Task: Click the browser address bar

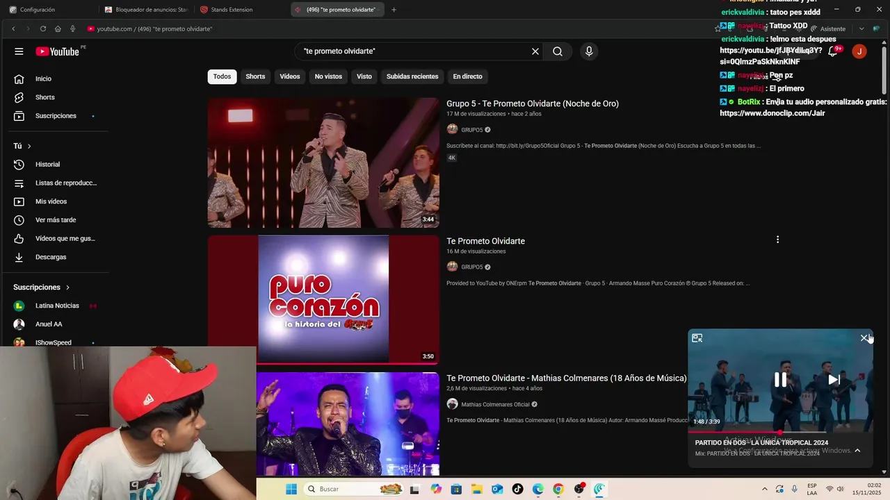Action: (396, 28)
